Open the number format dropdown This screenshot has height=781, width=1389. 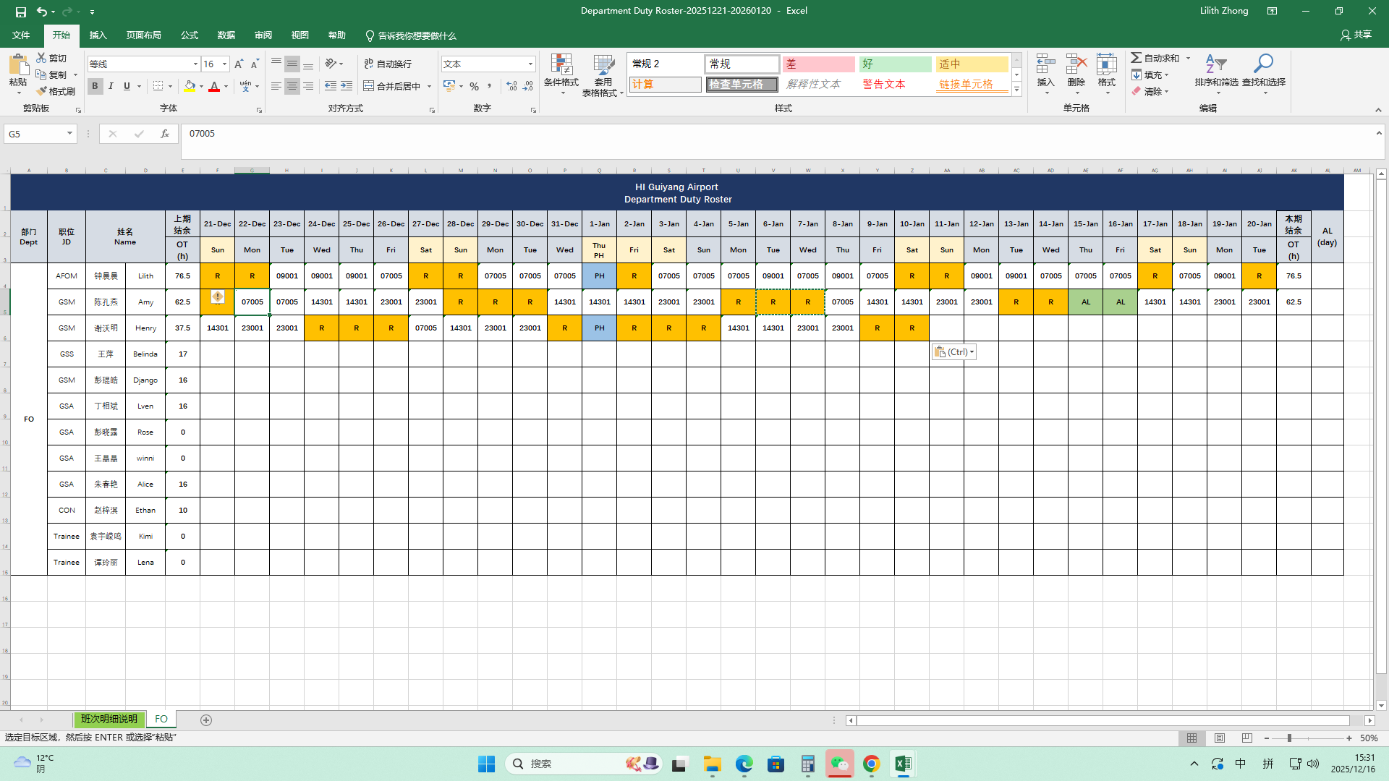[x=530, y=64]
